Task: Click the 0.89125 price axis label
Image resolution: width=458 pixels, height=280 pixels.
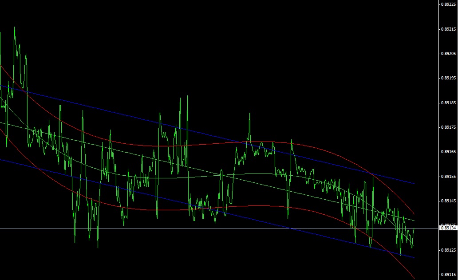Action: point(448,250)
